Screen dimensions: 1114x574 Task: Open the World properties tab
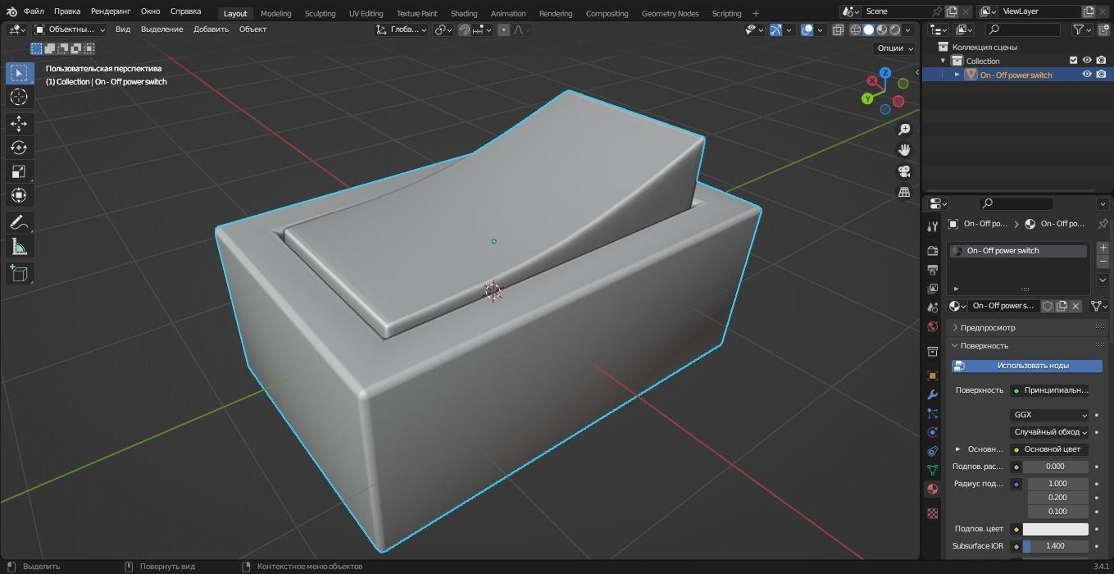[932, 326]
